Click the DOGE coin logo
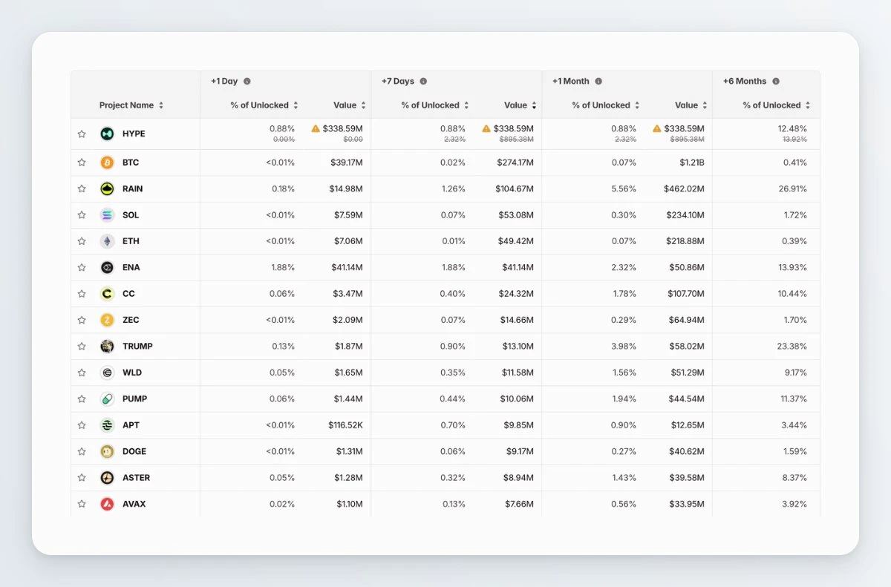The height and width of the screenshot is (587, 891). (107, 451)
